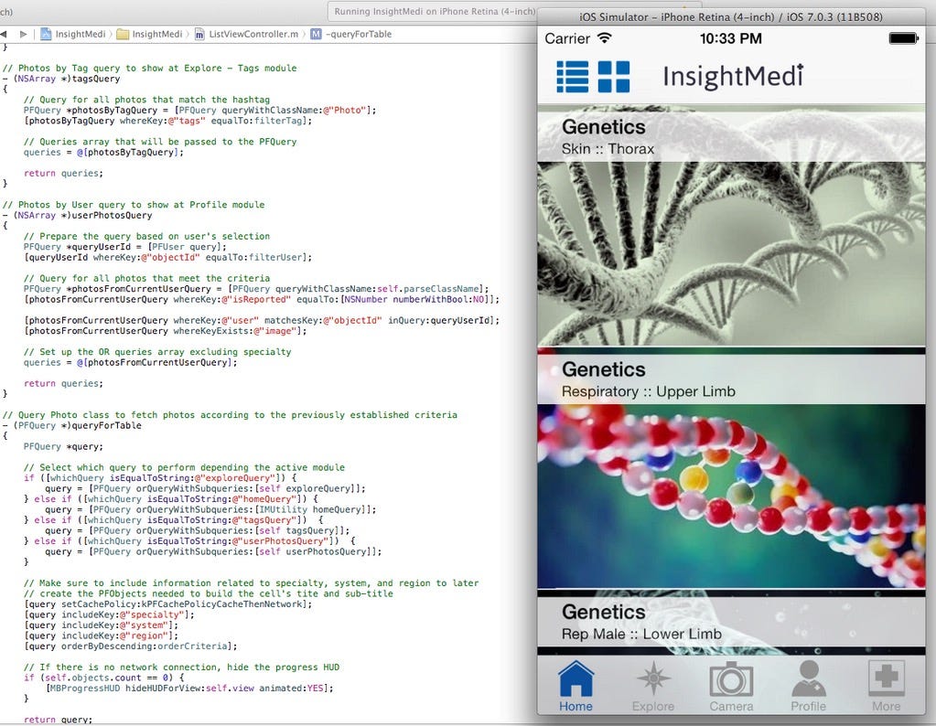
Task: Click the Xcode forward navigation arrow
Action: [x=23, y=34]
